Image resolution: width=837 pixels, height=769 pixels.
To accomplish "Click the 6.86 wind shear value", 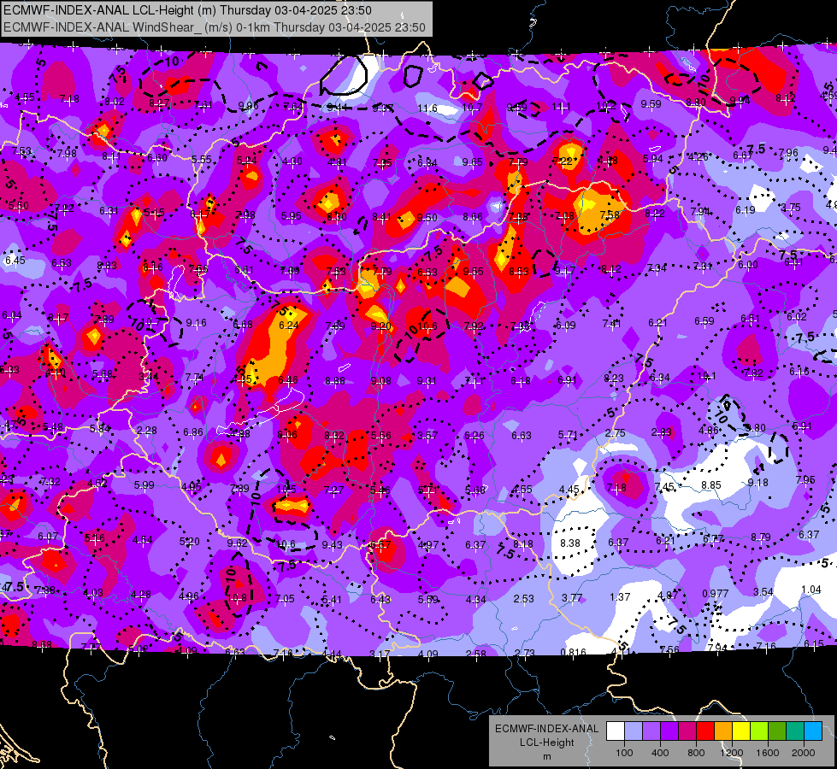I will click(193, 432).
